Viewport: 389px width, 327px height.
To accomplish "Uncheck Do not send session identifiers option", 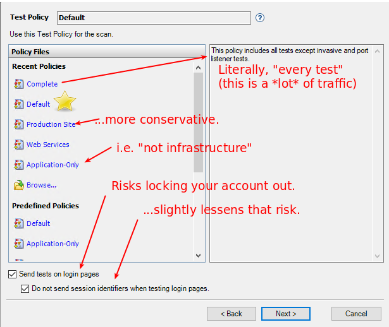I will pos(25,288).
